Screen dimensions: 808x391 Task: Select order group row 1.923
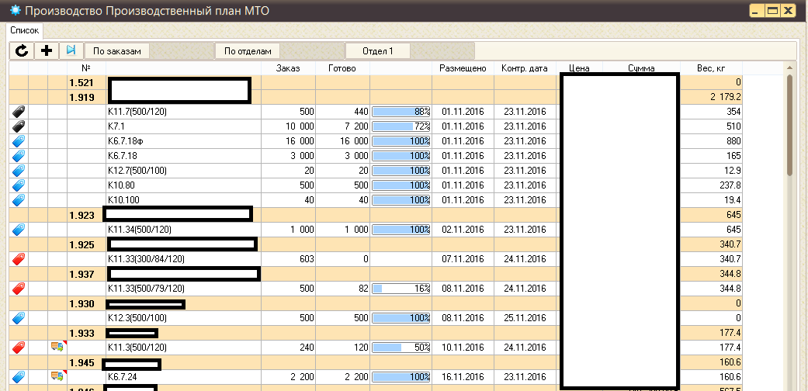click(x=376, y=215)
